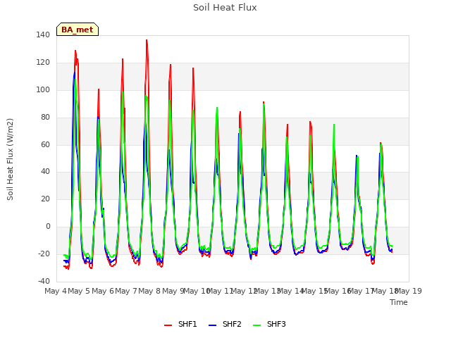
Task: Click the May 5 x-axis tick label
Action: (79, 291)
